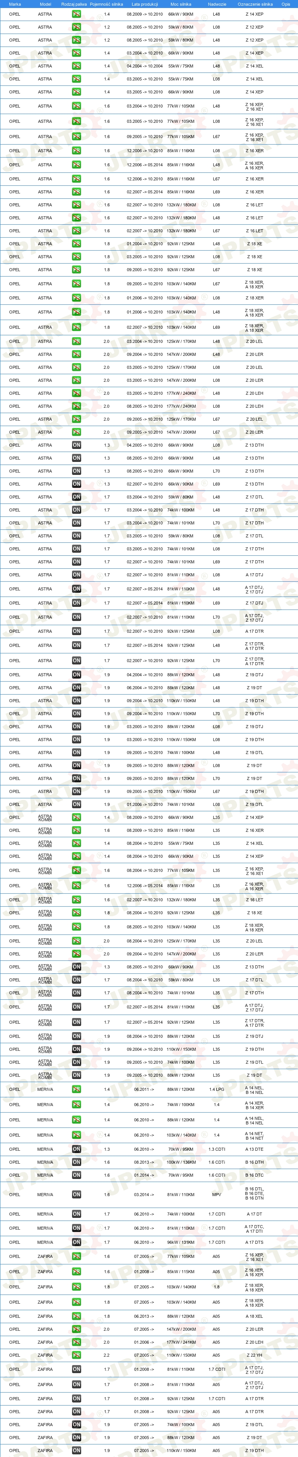Click the Marka column header
Screen dimensions: 298x1457
pyautogui.click(x=15, y=4)
